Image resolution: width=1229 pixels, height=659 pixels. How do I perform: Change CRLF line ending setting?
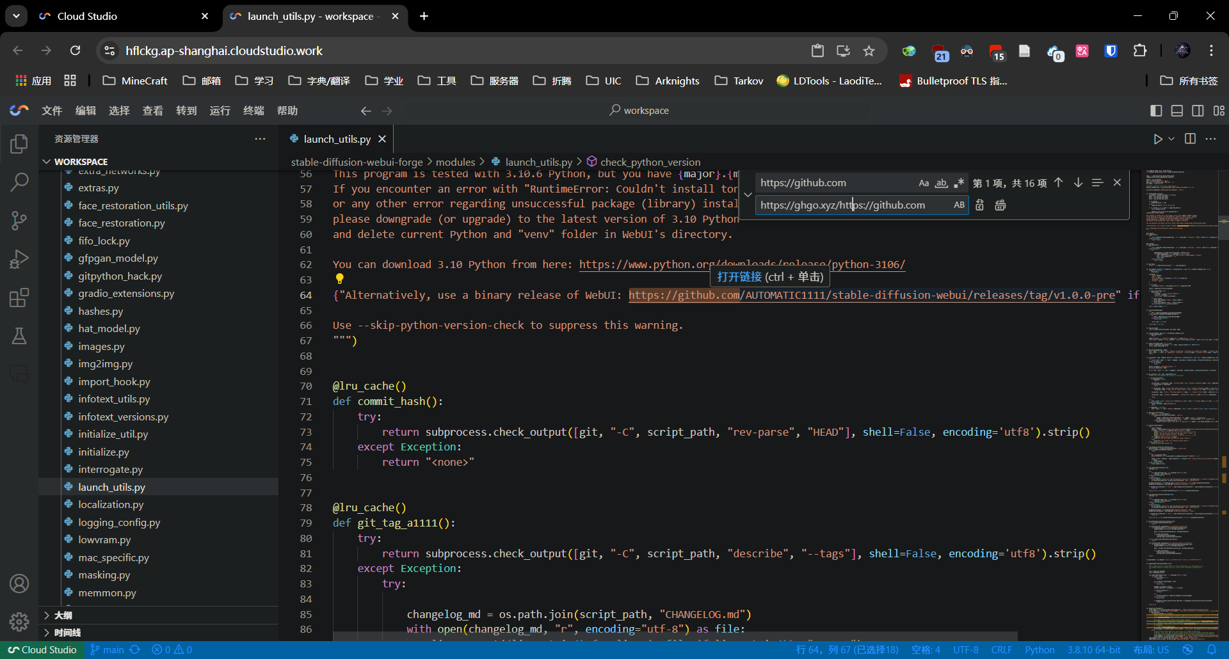coord(1002,649)
